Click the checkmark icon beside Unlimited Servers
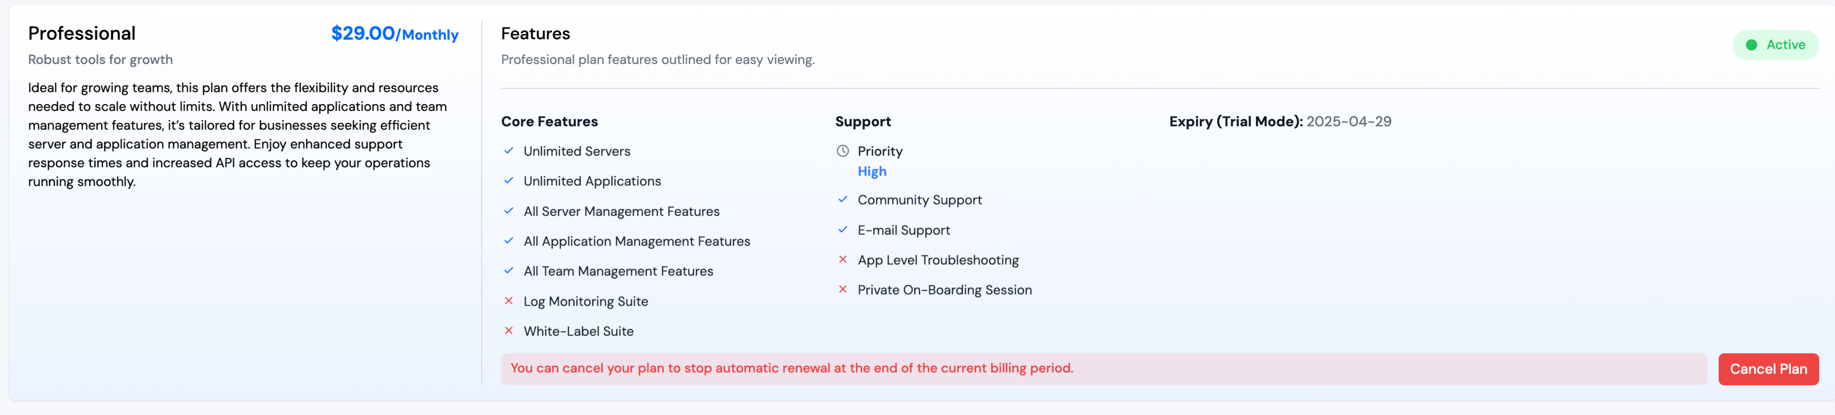 point(509,151)
